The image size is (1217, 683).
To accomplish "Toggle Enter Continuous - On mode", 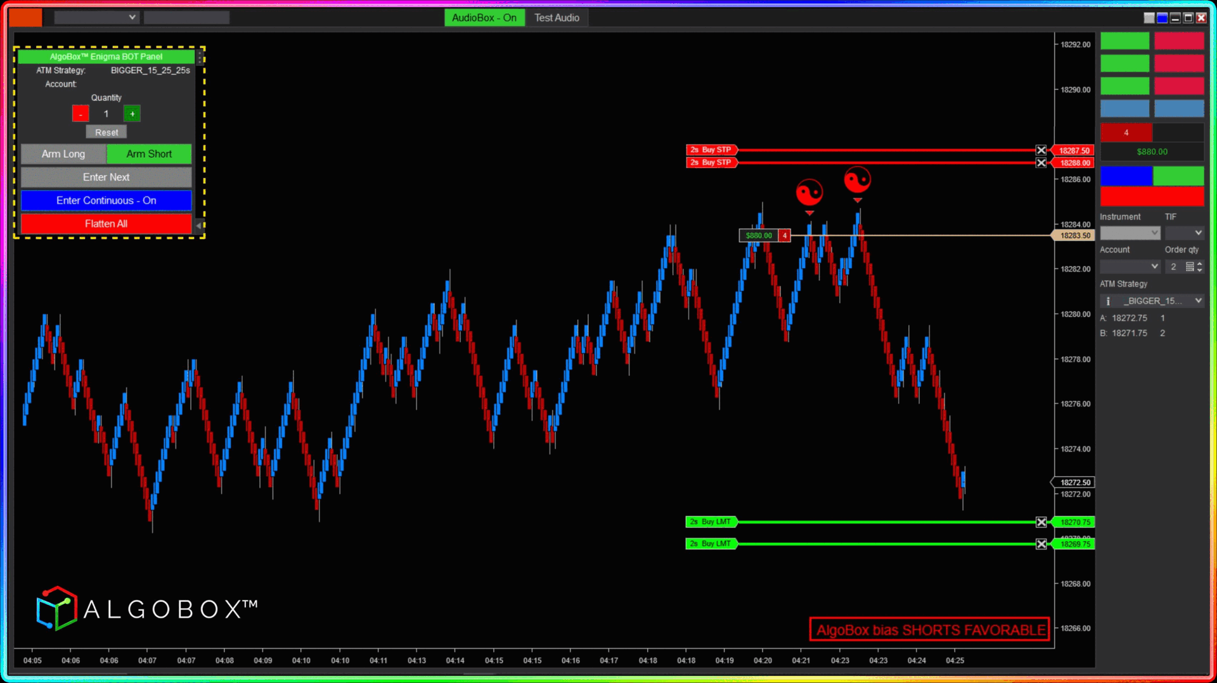I will 106,200.
